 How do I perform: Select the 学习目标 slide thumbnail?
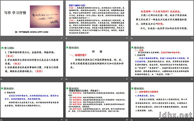pyautogui.click(x=32, y=60)
